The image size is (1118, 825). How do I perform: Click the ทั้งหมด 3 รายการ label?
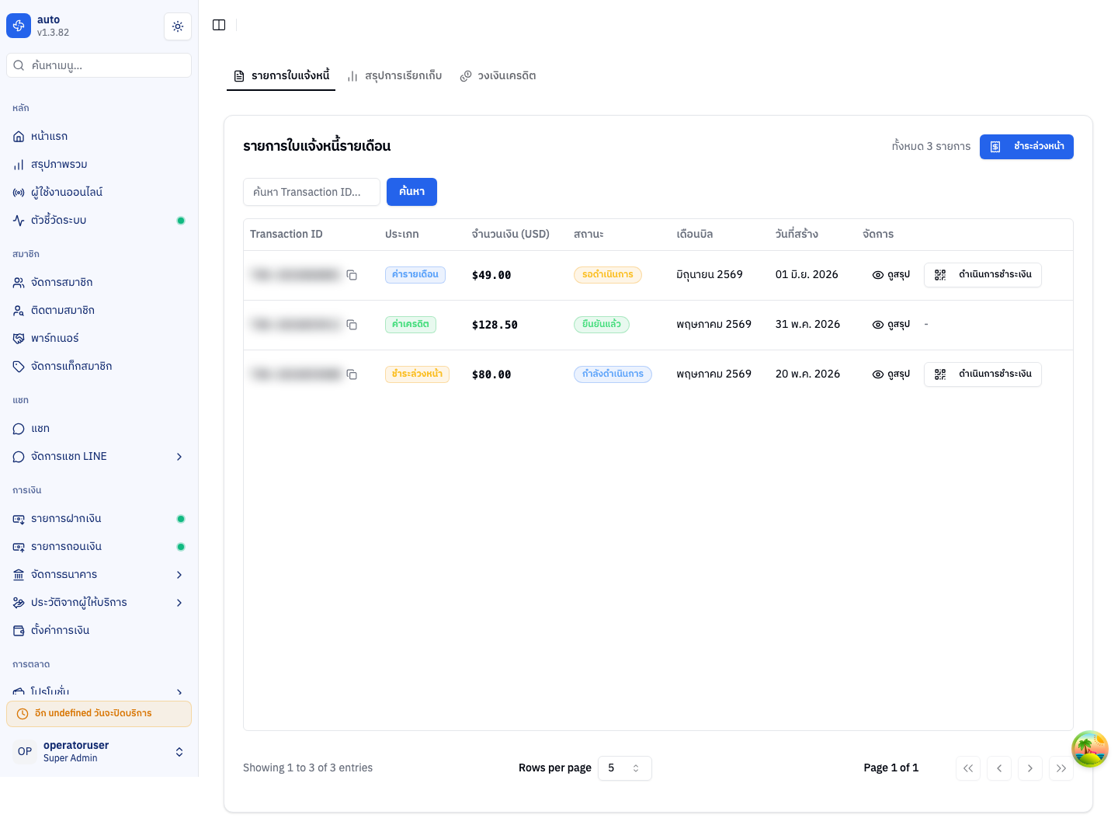click(x=931, y=147)
